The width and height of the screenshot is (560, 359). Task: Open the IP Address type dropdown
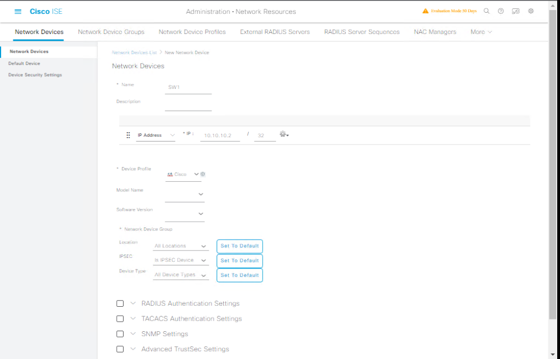click(156, 136)
